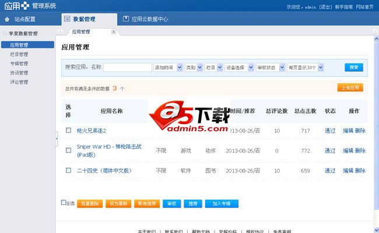
Task: Click 编辑 for 二十四史
Action: pos(348,171)
